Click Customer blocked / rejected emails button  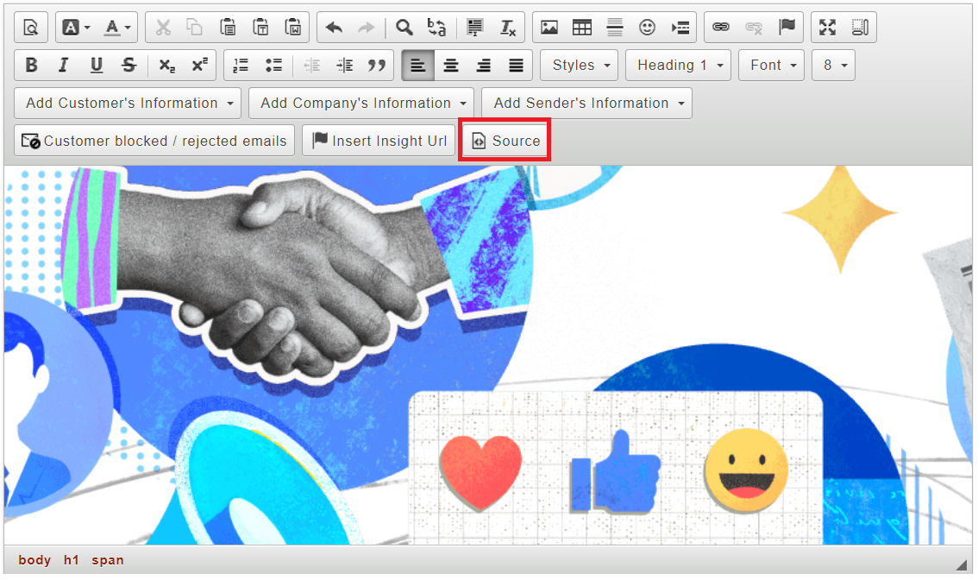[154, 141]
